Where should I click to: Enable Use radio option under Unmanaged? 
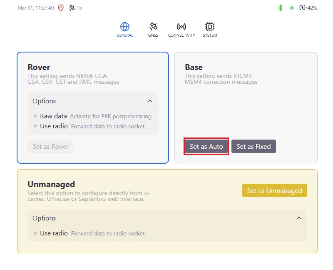[x=35, y=233]
